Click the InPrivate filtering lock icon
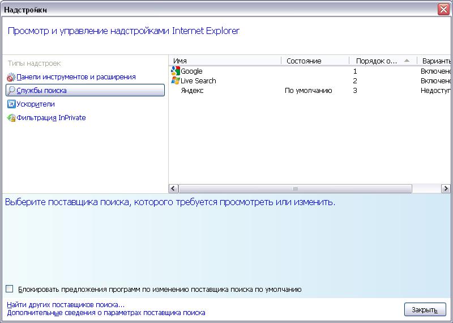Viewport: 453px width, 323px height. pyautogui.click(x=11, y=118)
